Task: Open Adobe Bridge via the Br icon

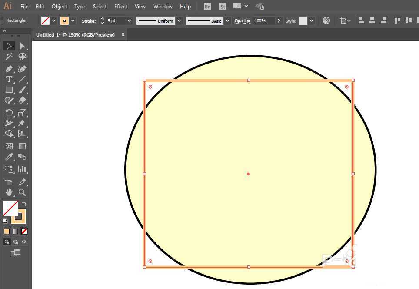Action: (207, 7)
